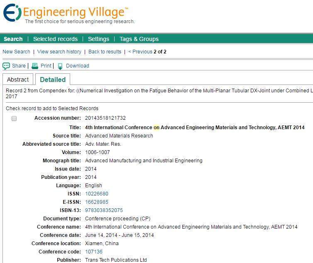
Task: Check the record checkbox beside Accession number
Action: [x=14, y=118]
